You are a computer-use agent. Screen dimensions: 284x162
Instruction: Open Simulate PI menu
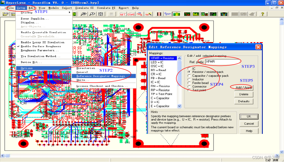point(106,8)
